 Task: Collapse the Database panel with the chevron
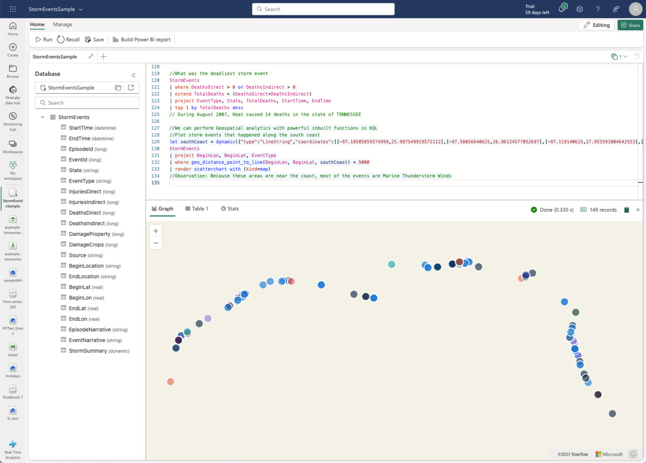[134, 75]
